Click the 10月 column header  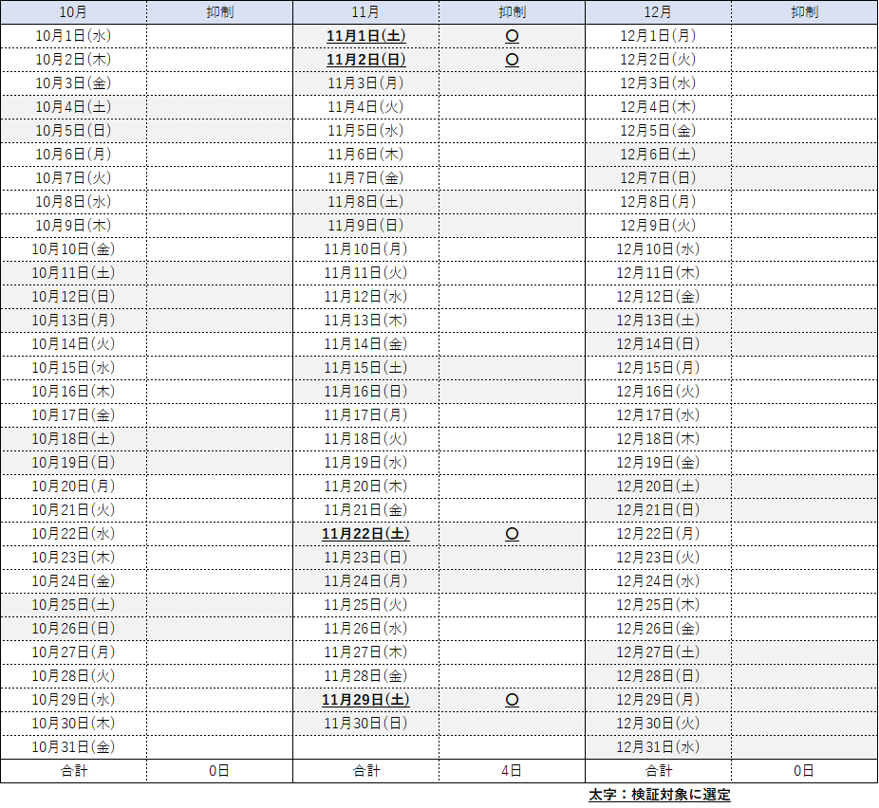[73, 12]
